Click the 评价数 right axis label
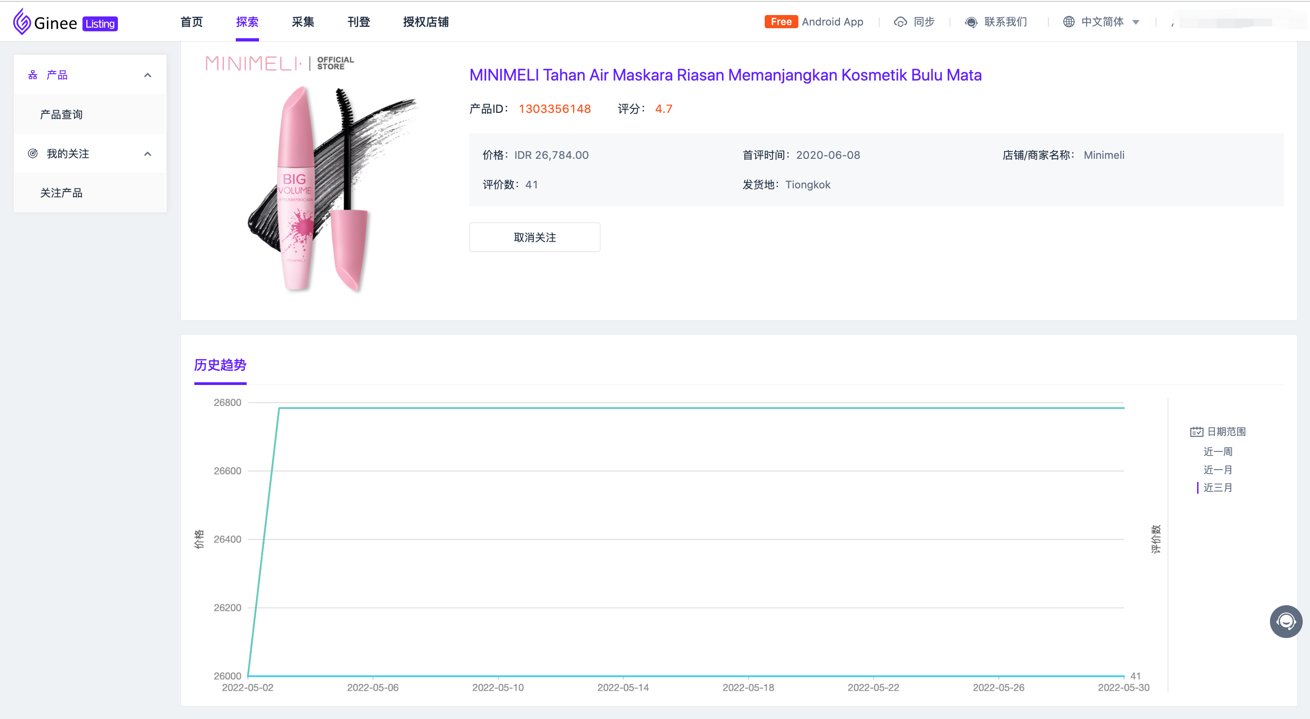The height and width of the screenshot is (719, 1310). click(x=1156, y=539)
